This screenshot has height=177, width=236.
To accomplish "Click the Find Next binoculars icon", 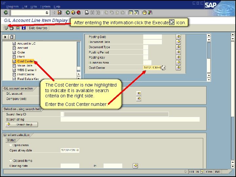I will [x=98, y=12].
